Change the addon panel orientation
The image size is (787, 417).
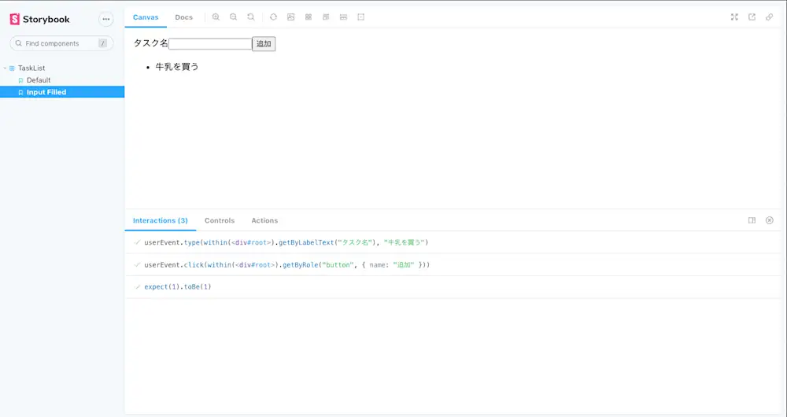[x=752, y=220]
